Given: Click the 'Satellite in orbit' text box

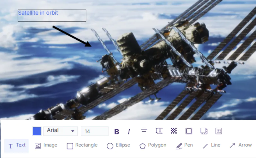Looking at the screenshot, I should point(52,15).
